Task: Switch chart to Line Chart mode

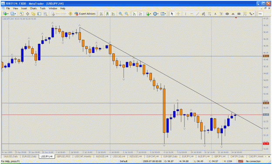Action: pos(113,14)
